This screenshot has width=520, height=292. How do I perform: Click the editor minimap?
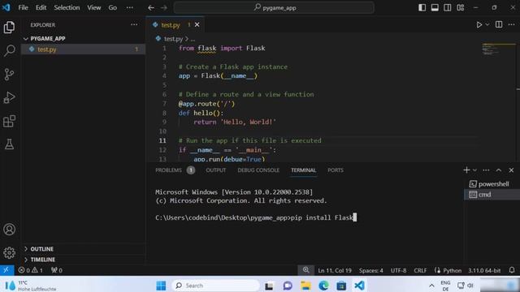click(498, 49)
